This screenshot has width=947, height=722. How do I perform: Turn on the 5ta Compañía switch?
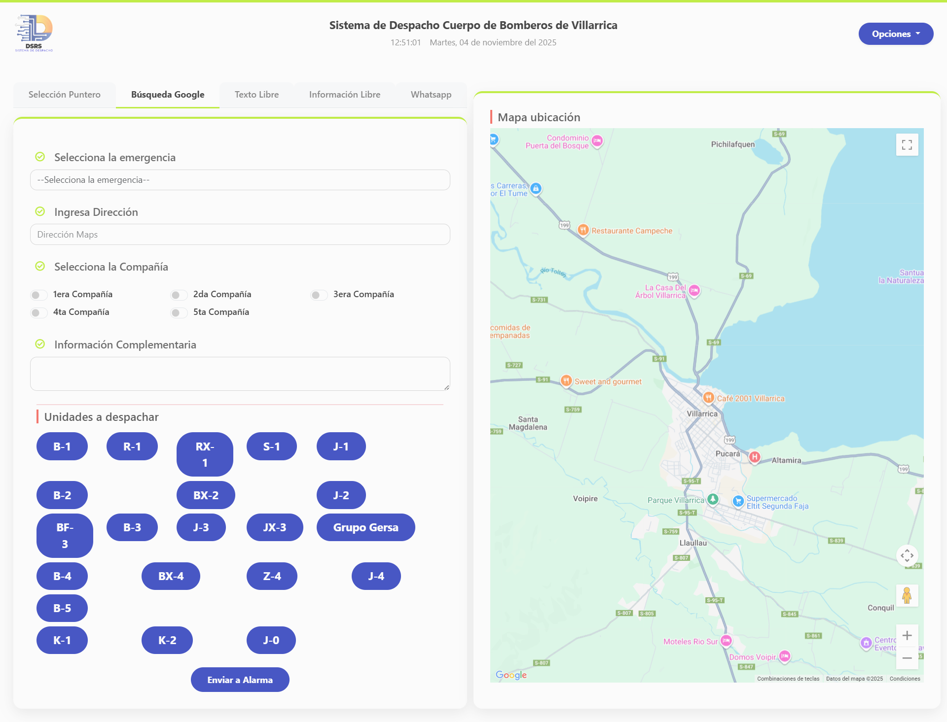pyautogui.click(x=179, y=312)
